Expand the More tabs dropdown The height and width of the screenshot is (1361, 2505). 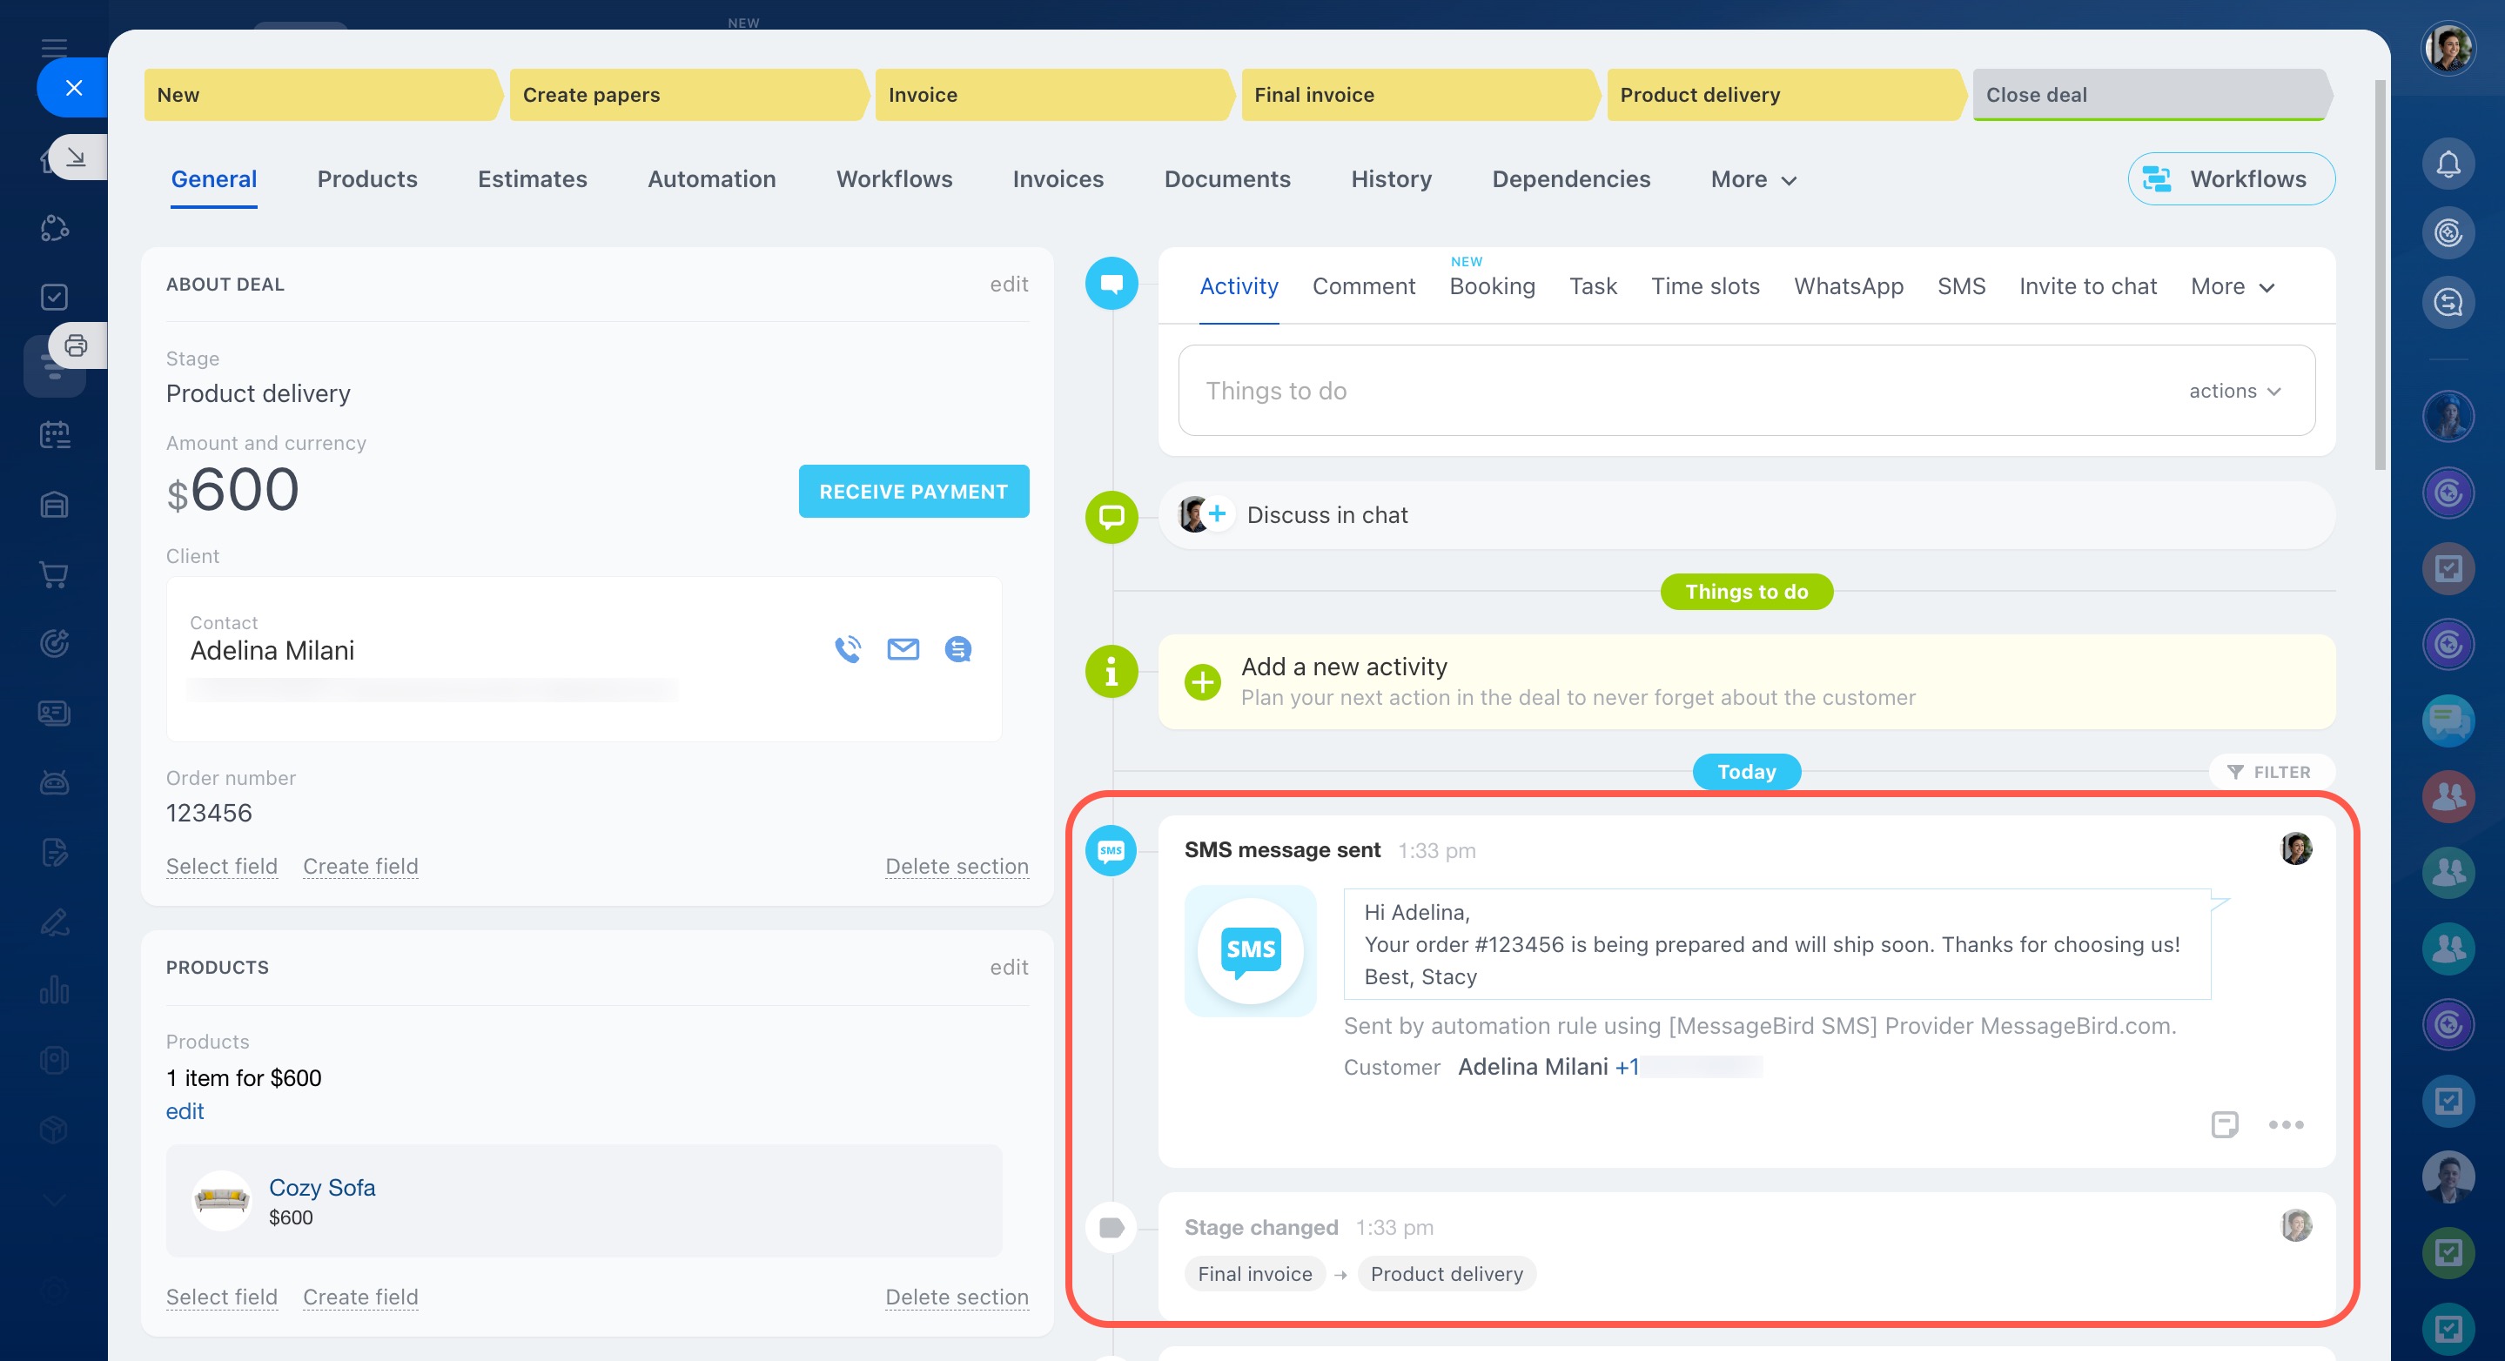click(1753, 180)
